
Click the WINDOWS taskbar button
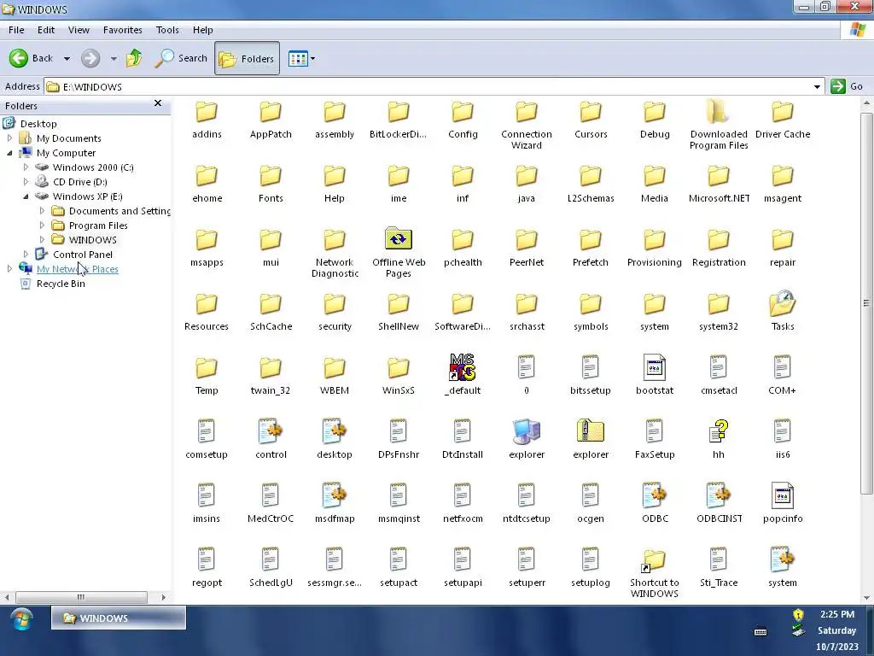118,618
